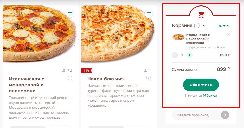Focus the Введите промокод field
244x128 pixels.
196,115
